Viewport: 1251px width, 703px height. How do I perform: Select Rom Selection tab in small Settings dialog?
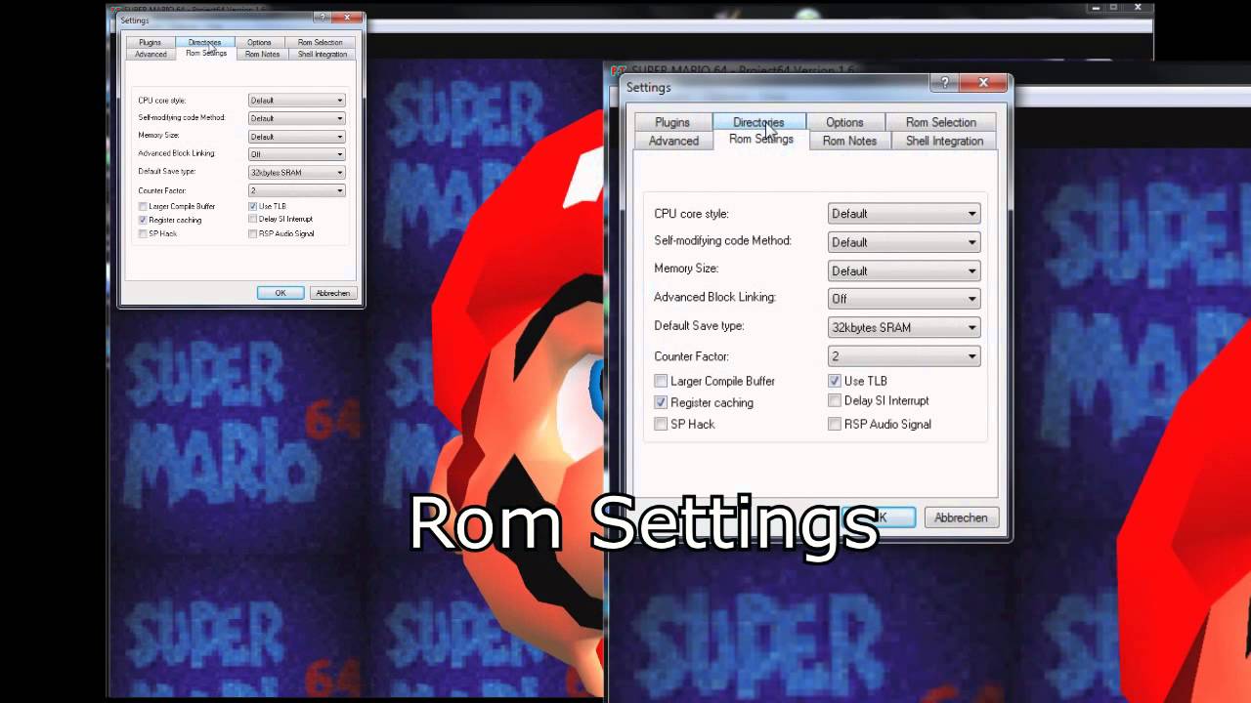pos(321,42)
